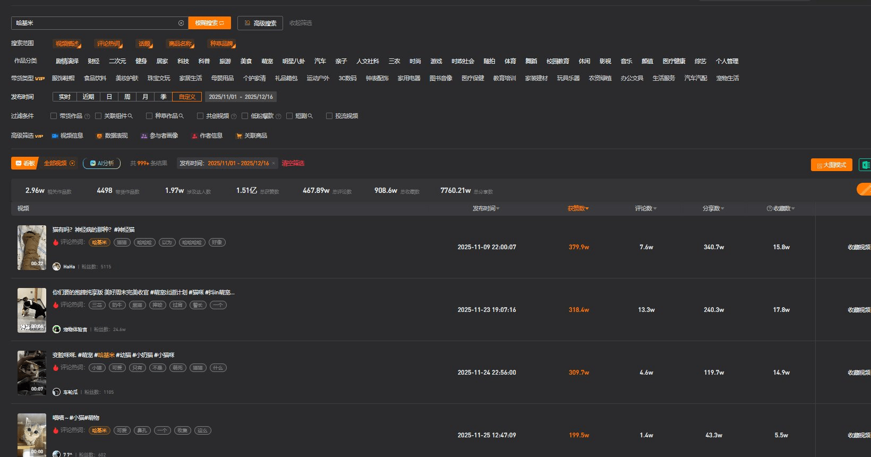Check the 投流视频 filter checkbox
This screenshot has width=871, height=457.
pos(329,116)
